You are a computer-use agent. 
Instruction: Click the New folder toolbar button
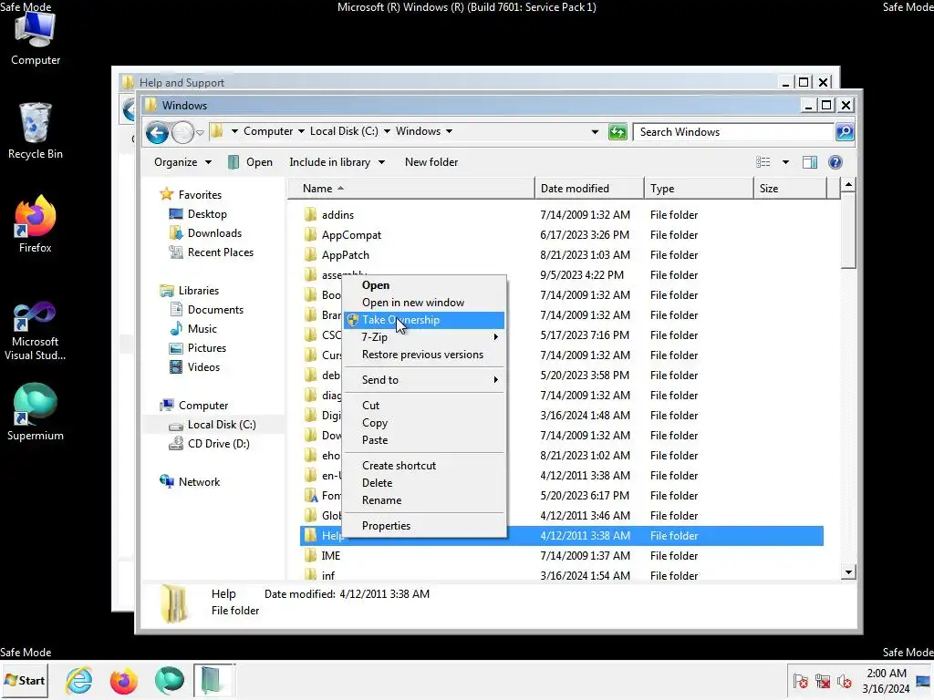tap(431, 162)
